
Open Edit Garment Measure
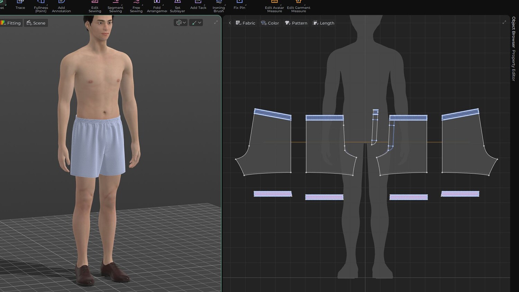coord(299,7)
